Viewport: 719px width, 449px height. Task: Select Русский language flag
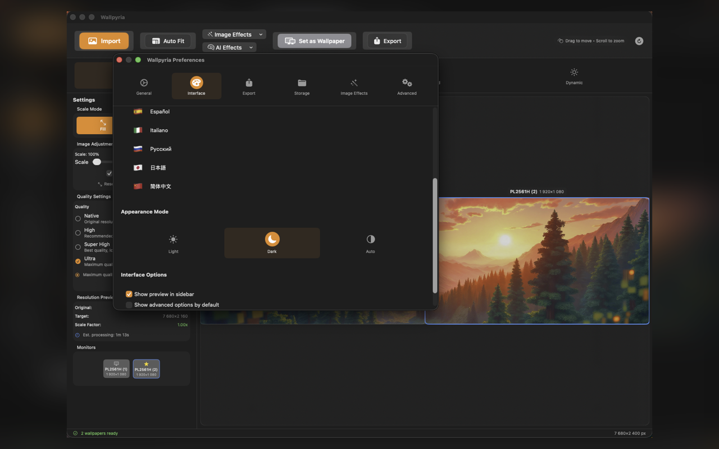[x=138, y=149]
